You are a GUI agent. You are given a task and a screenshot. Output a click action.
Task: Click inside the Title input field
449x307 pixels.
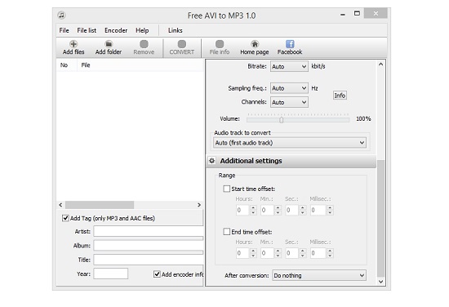149,260
